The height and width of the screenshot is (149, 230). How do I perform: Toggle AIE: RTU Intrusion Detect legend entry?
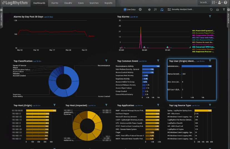(x=203, y=45)
